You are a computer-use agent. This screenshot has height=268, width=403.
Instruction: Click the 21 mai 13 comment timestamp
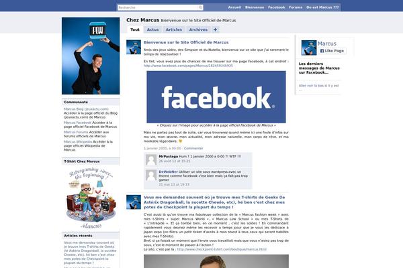174,184
